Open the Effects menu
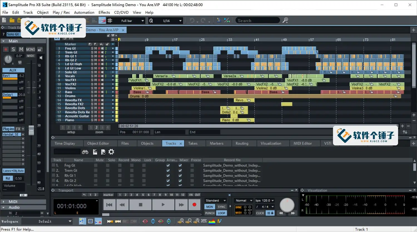The width and height of the screenshot is (417, 232). coord(104,12)
